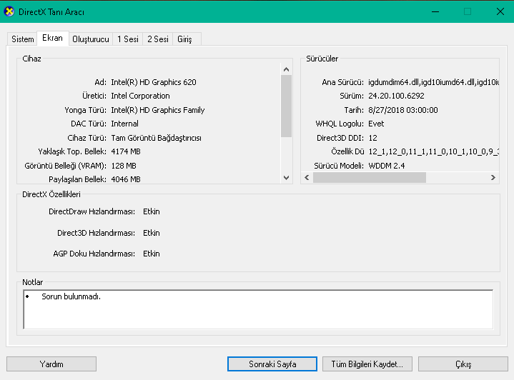Click the Yardım button
The width and height of the screenshot is (514, 380).
point(51,364)
